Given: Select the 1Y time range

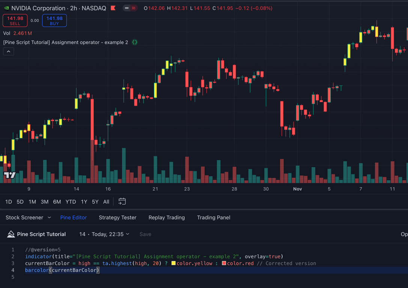Looking at the screenshot, I should (x=84, y=202).
